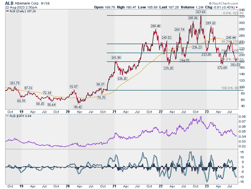Viewport: 251px width, 189px height.
Task: Click the ALB ticker symbol heading
Action: pyautogui.click(x=9, y=3)
